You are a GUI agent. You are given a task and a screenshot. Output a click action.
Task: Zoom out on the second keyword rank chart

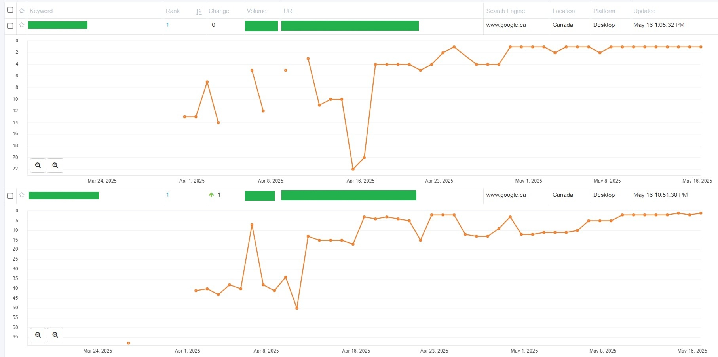click(x=38, y=335)
